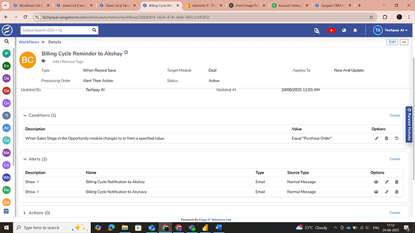This screenshot has height=233, width=415.
Task: Open the YouTube help videos icon
Action: click(x=331, y=31)
